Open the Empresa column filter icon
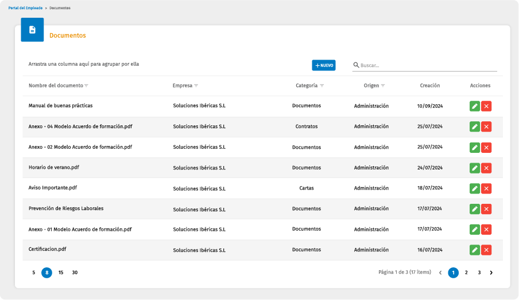The image size is (519, 300). pyautogui.click(x=196, y=86)
